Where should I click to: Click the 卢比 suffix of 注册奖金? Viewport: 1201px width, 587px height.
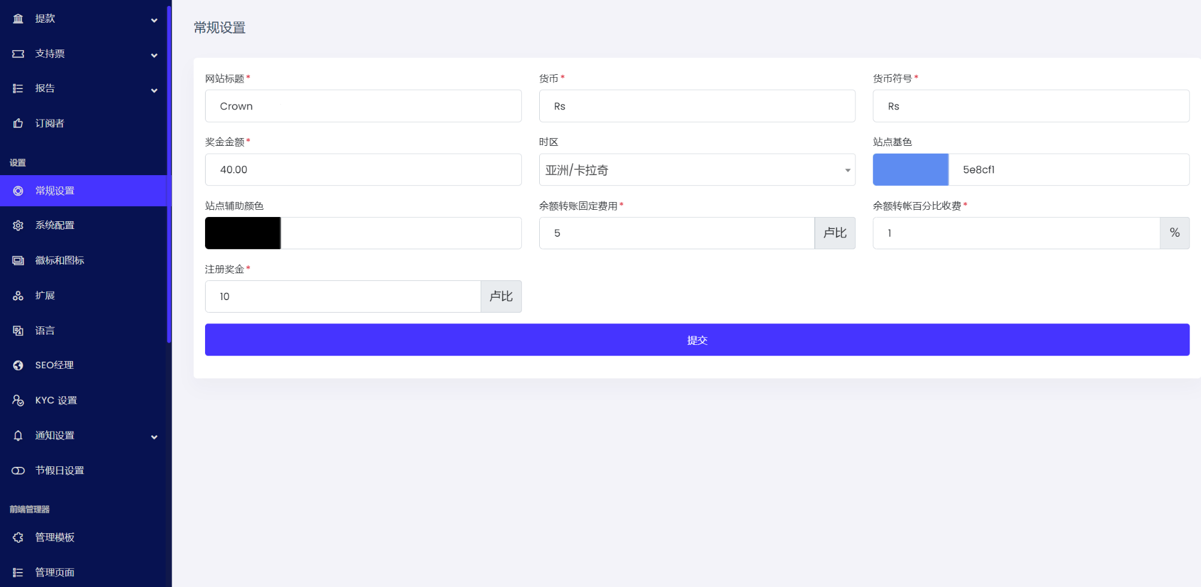[x=501, y=296]
